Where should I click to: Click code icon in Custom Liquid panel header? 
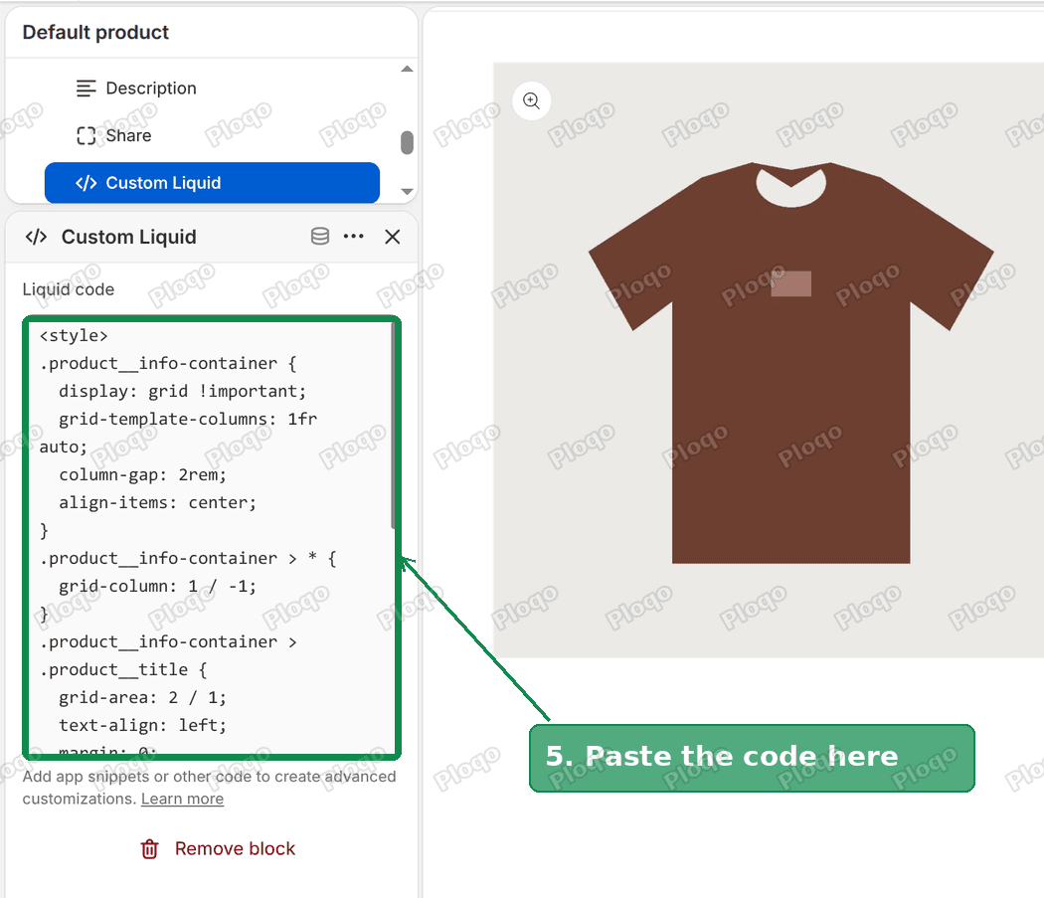pyautogui.click(x=36, y=237)
